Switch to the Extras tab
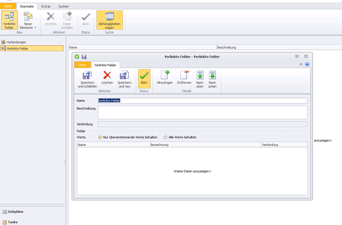The image size is (342, 225). pos(46,6)
